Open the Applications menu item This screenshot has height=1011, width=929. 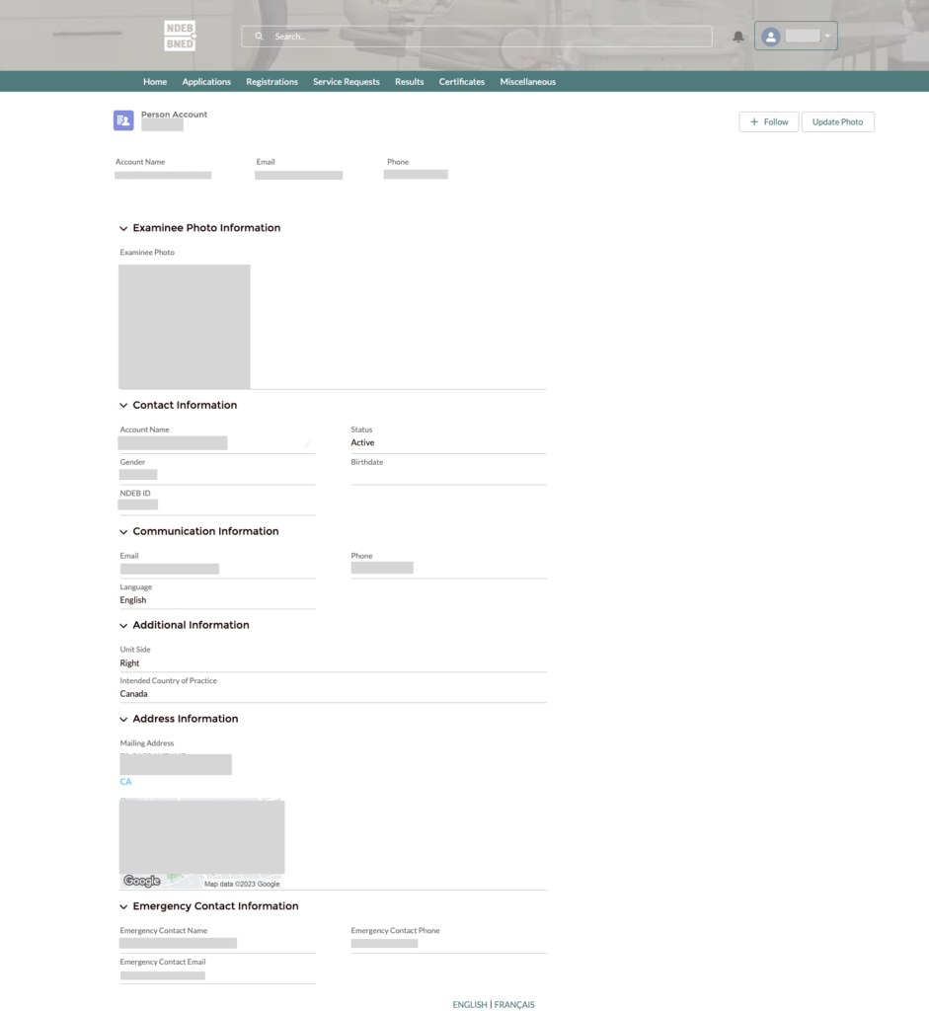point(206,82)
